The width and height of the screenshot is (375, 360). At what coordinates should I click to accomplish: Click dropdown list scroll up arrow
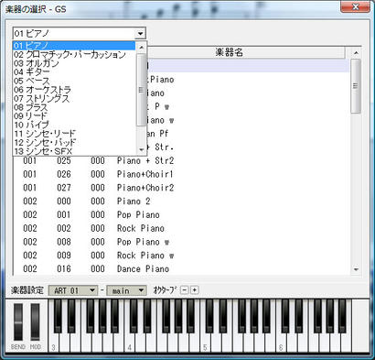coord(141,48)
